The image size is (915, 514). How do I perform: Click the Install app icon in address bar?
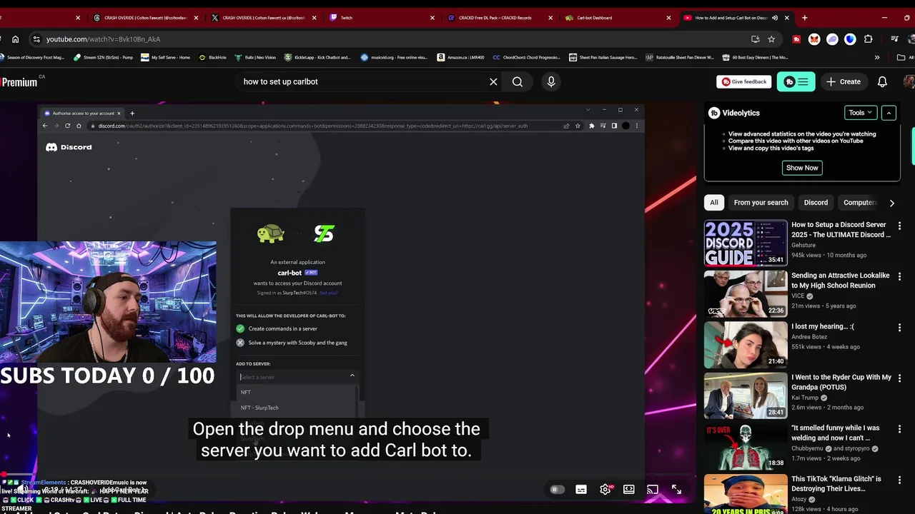756,39
